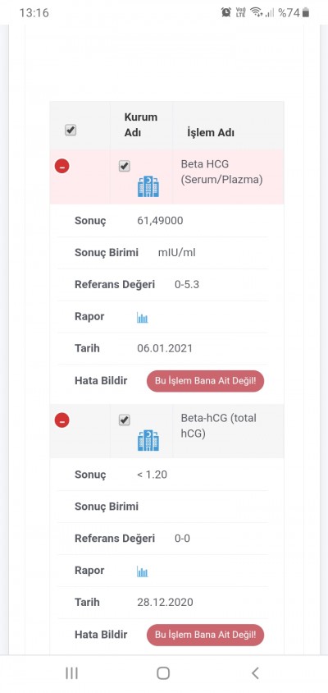Select the Kurum Adı column header
The width and height of the screenshot is (328, 693).
(x=141, y=125)
